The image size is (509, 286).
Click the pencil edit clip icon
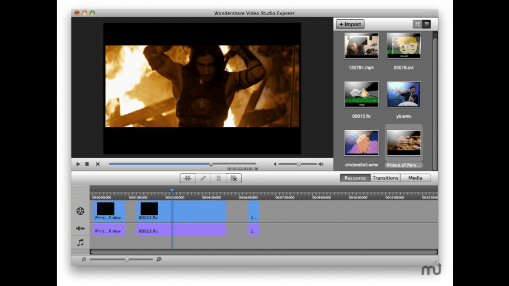(x=203, y=178)
